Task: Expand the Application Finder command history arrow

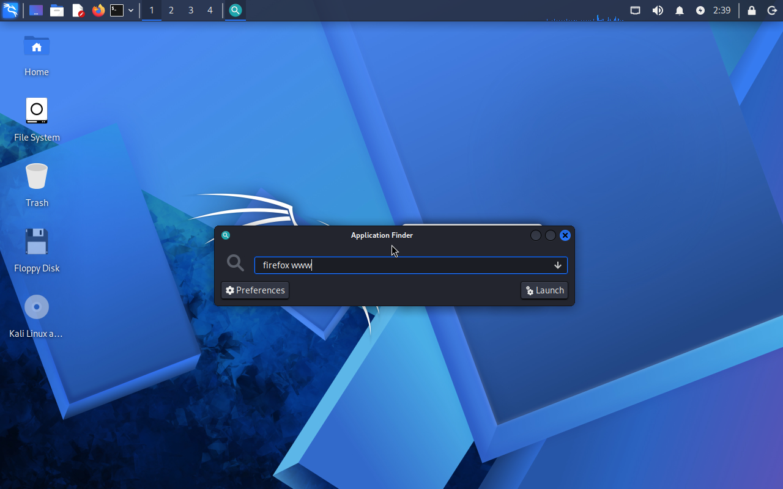Action: pyautogui.click(x=557, y=265)
